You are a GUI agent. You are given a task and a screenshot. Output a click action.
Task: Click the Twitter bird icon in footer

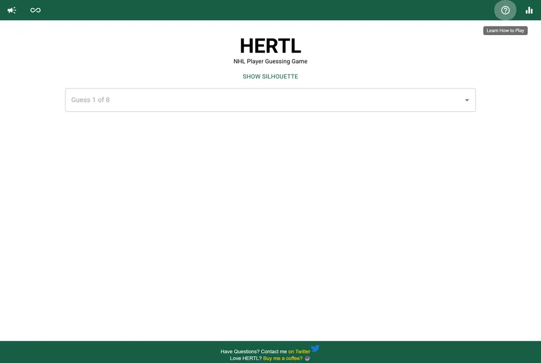pos(315,348)
